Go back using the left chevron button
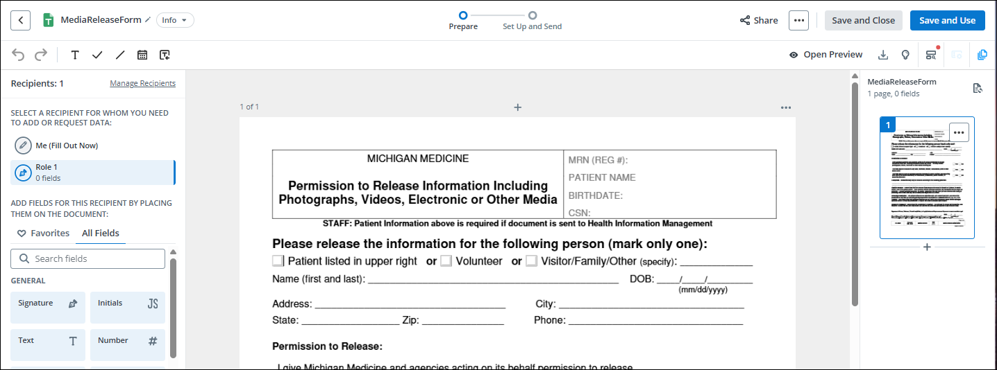This screenshot has height=370, width=997. click(21, 20)
